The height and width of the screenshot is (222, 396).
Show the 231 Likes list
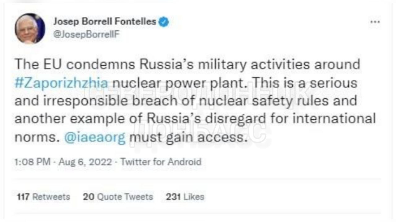coord(185,197)
